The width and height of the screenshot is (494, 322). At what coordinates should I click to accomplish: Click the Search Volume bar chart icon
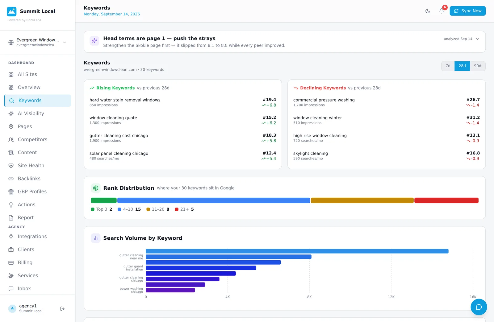tap(96, 238)
